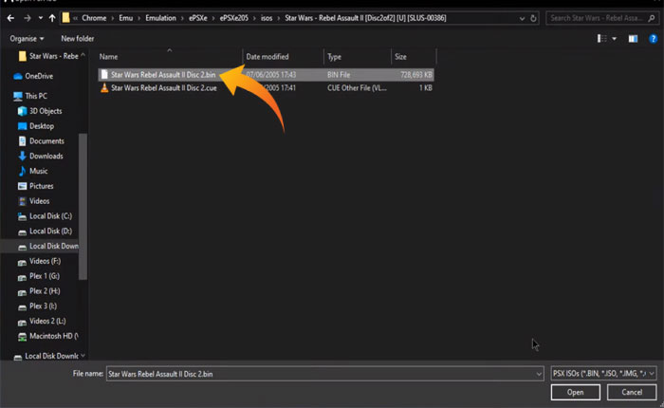The image size is (664, 408).
Task: Click the Back navigation arrow
Action: [11, 18]
